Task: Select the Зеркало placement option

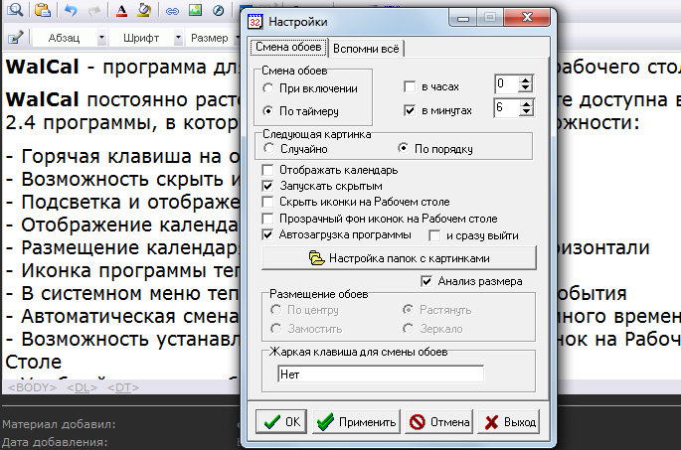Action: click(408, 329)
